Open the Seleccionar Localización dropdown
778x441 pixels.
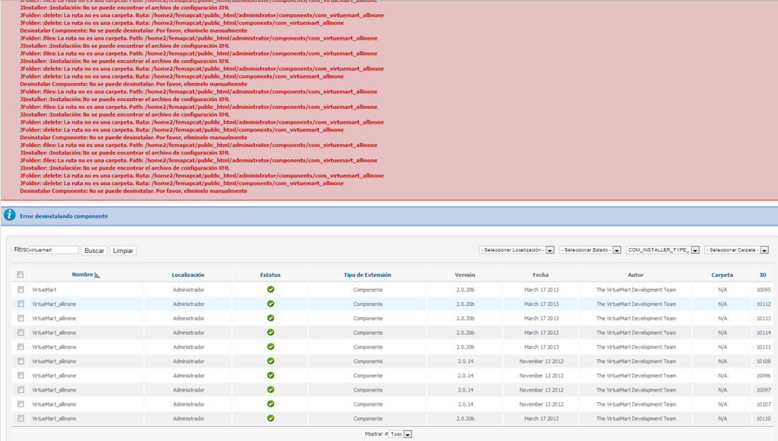coord(516,250)
